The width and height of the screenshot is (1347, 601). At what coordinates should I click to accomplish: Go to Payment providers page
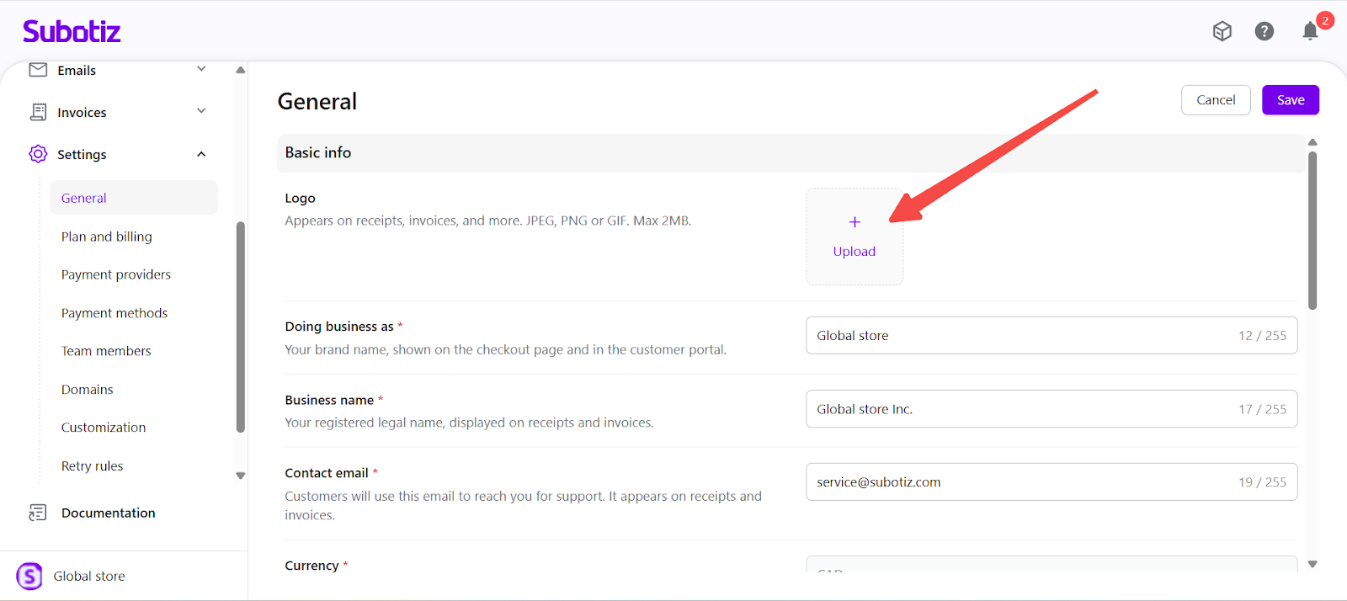click(x=115, y=274)
